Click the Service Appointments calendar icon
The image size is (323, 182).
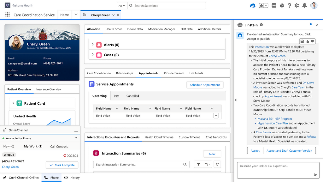(x=91, y=84)
